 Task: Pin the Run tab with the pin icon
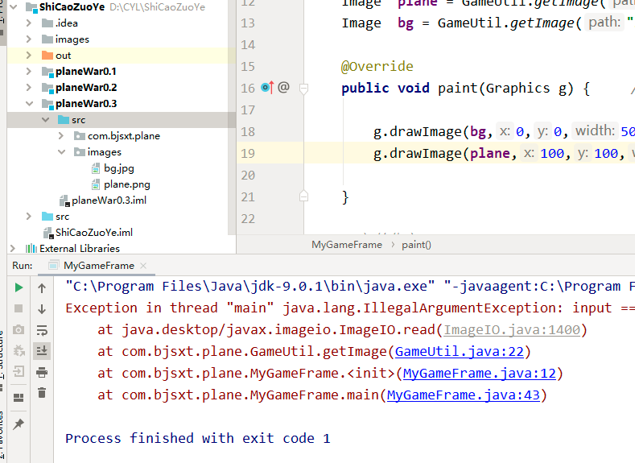pos(19,424)
